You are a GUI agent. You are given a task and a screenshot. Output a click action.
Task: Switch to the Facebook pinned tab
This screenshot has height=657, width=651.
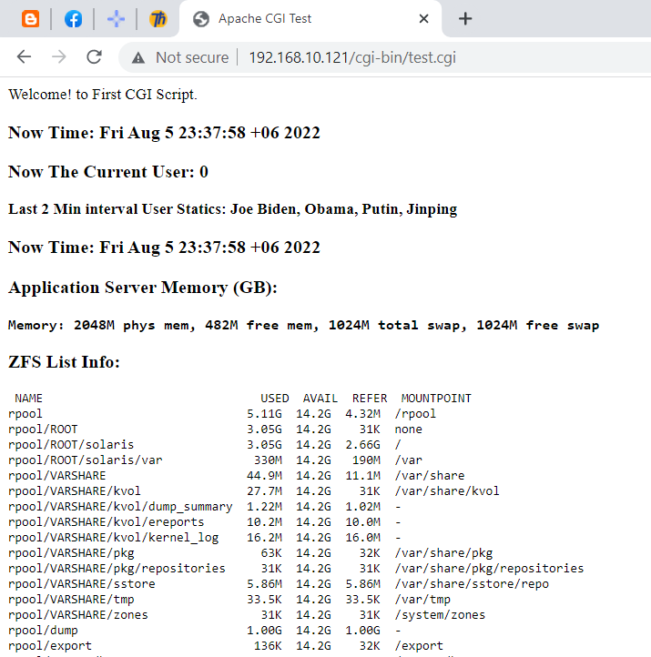[74, 19]
